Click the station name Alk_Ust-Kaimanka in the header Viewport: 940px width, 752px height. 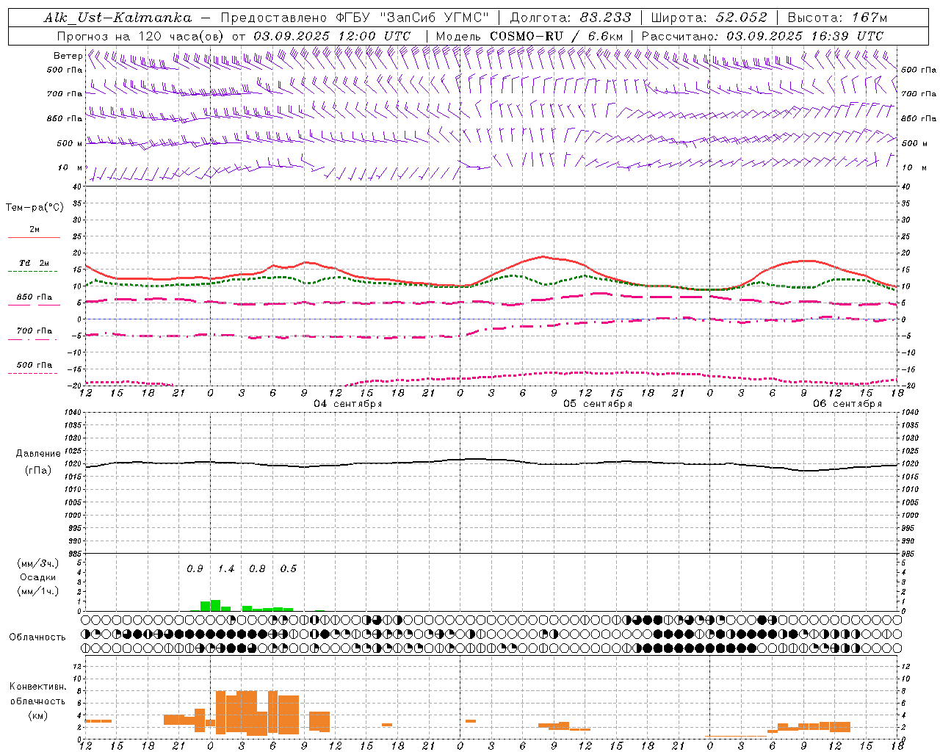pos(117,18)
